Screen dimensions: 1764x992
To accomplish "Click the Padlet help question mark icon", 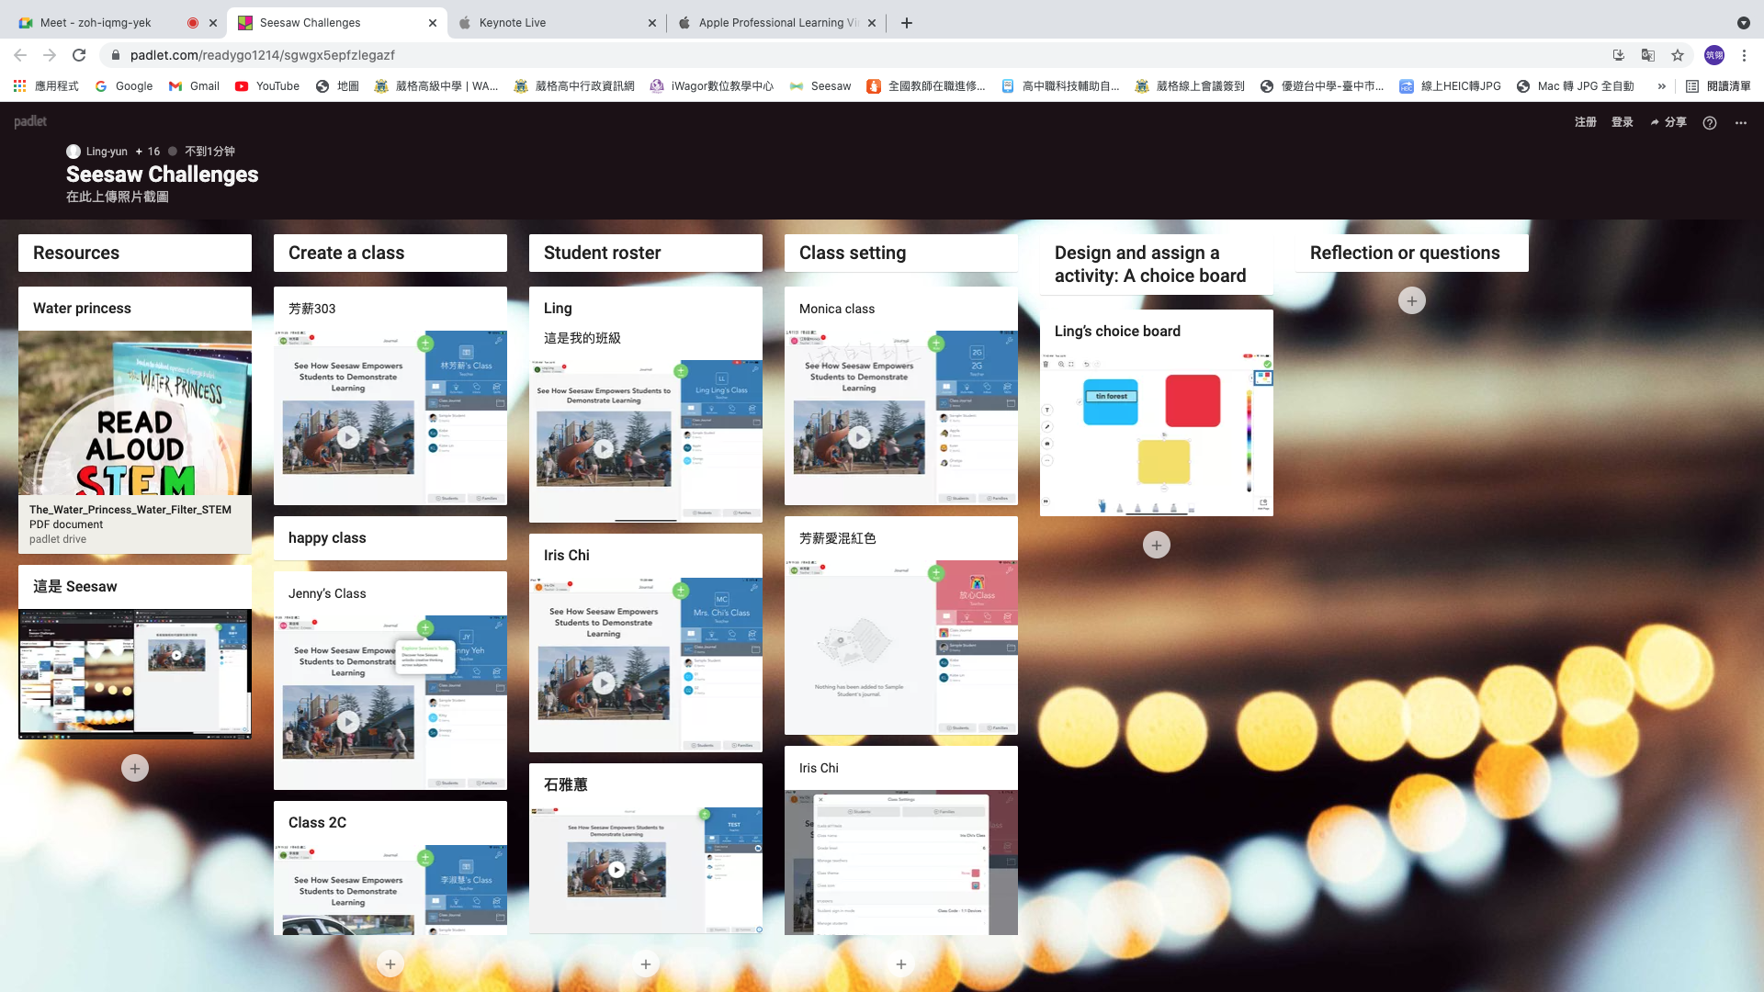I will [1709, 122].
